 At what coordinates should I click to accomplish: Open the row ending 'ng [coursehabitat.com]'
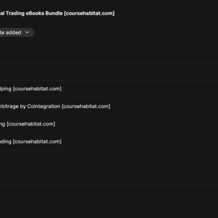point(109,124)
